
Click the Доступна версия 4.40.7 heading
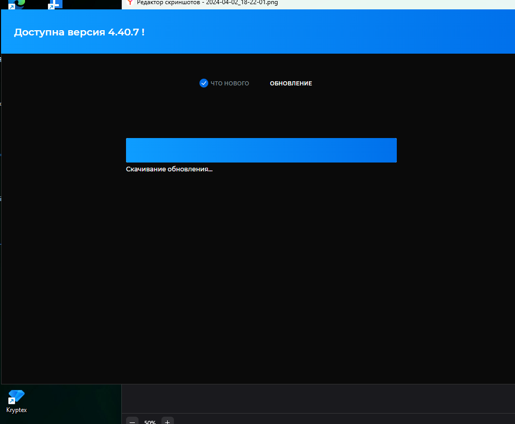click(79, 32)
